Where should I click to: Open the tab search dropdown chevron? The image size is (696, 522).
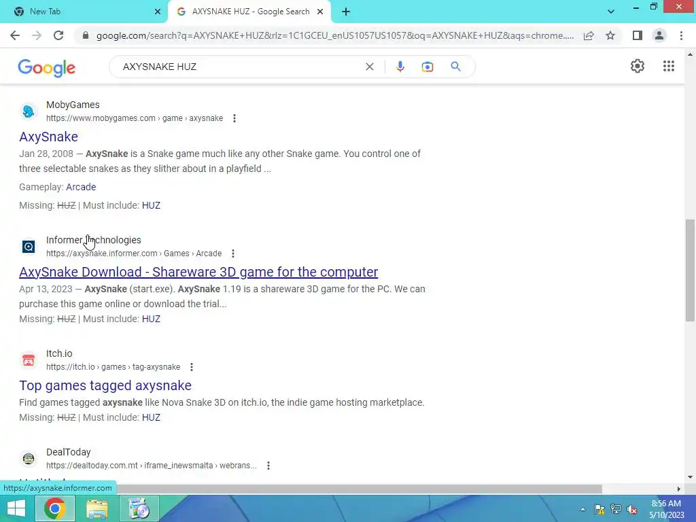click(x=611, y=12)
